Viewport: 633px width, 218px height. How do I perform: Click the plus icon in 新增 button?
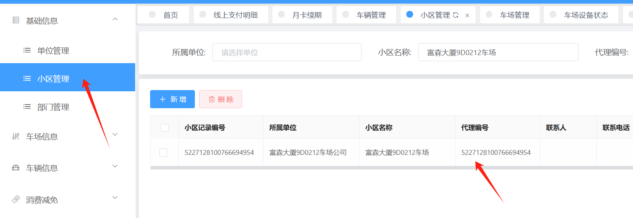pyautogui.click(x=163, y=99)
